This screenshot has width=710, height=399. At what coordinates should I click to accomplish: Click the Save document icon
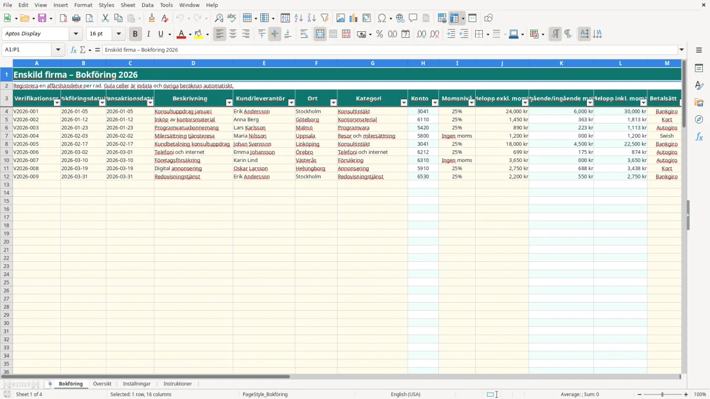pyautogui.click(x=42, y=18)
